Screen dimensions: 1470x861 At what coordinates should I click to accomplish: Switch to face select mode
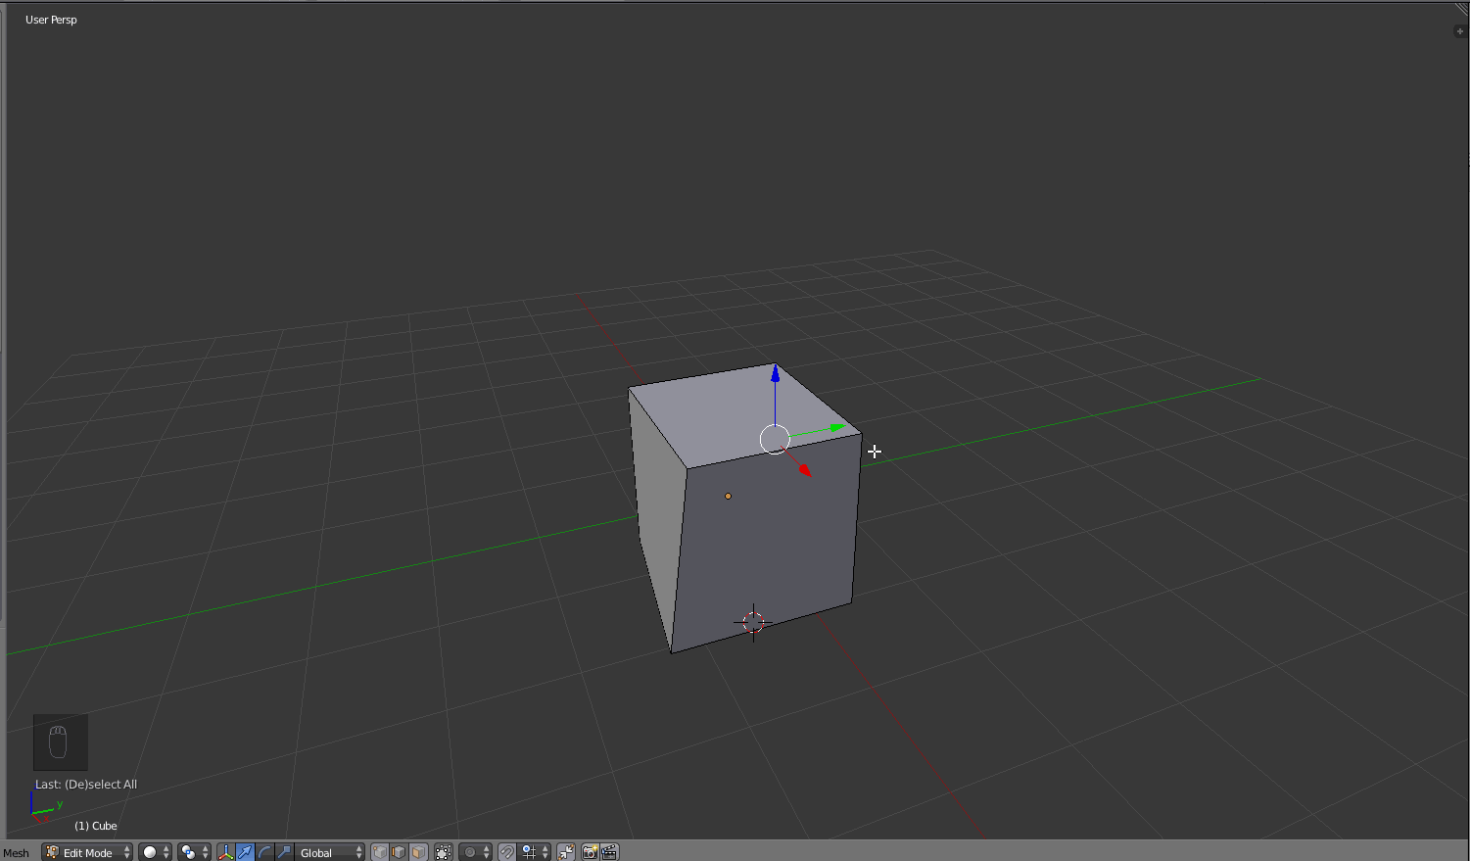(418, 852)
